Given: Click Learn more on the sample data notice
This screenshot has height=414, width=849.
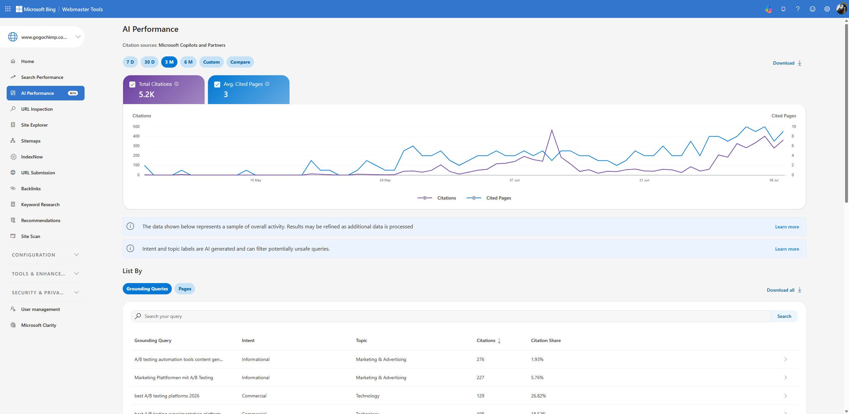Looking at the screenshot, I should (x=787, y=227).
